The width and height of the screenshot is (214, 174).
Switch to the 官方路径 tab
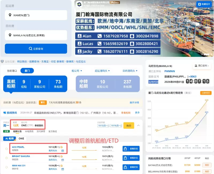click(x=52, y=131)
